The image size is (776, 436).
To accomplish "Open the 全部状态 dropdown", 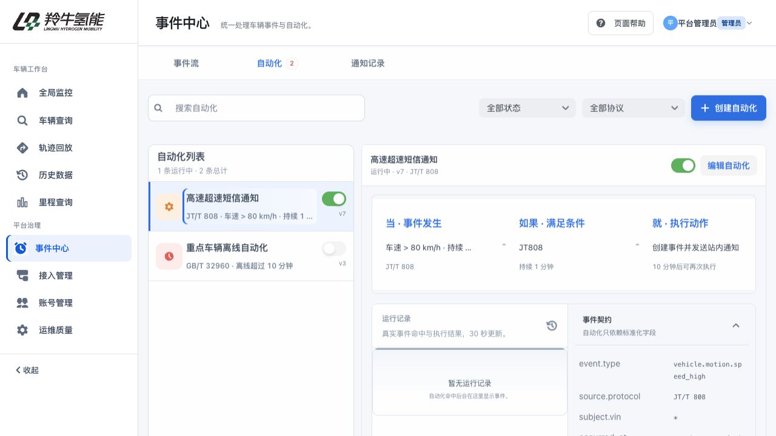I will (x=527, y=108).
